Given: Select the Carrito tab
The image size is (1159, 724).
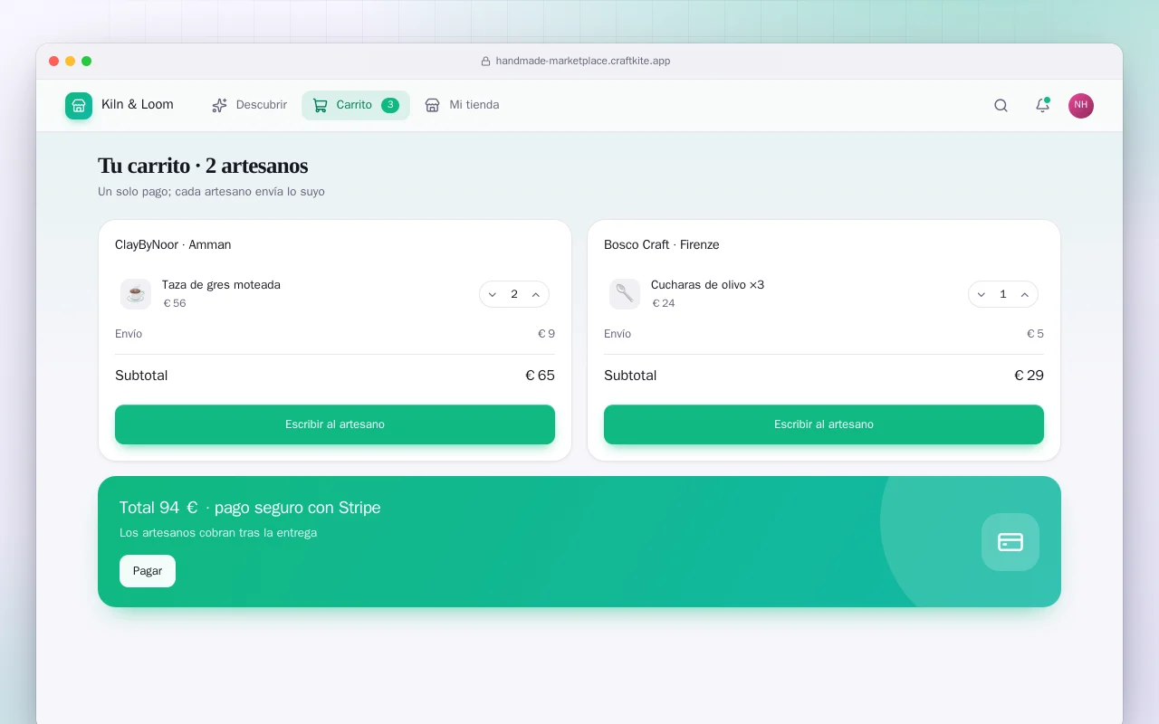Looking at the screenshot, I should (356, 105).
